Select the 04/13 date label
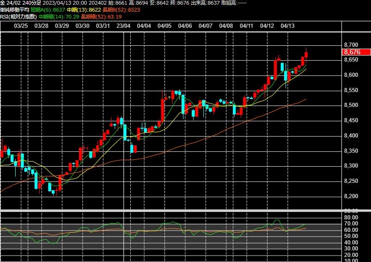This screenshot has width=371, height=262. coord(287,26)
